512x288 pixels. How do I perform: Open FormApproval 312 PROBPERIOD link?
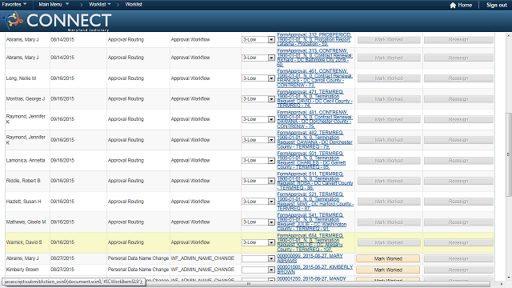pyautogui.click(x=314, y=39)
